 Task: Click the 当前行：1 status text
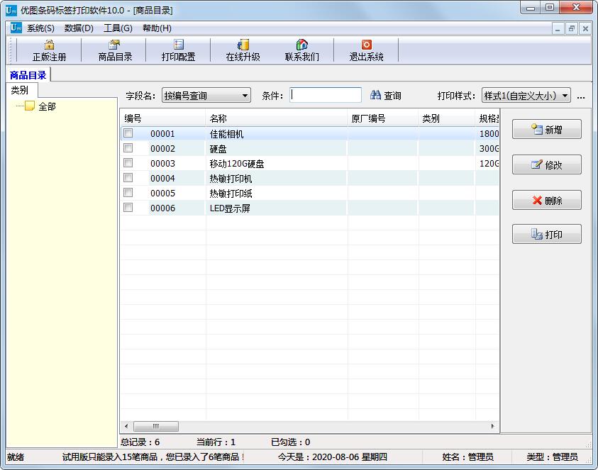216,442
